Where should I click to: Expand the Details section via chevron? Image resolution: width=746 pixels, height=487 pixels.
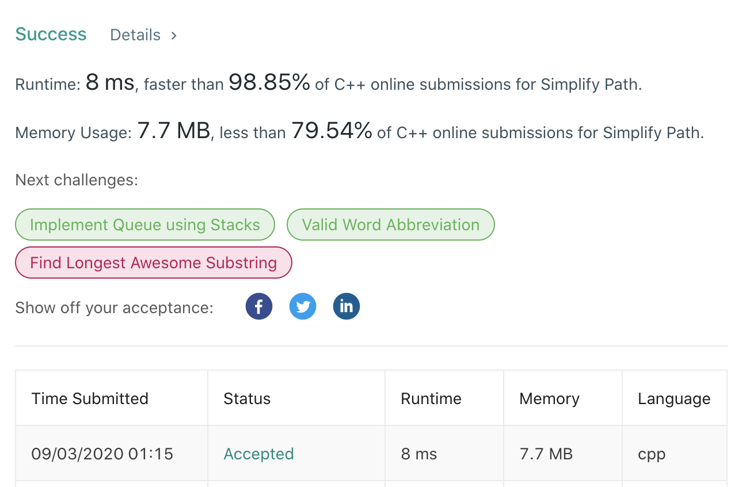tap(173, 35)
